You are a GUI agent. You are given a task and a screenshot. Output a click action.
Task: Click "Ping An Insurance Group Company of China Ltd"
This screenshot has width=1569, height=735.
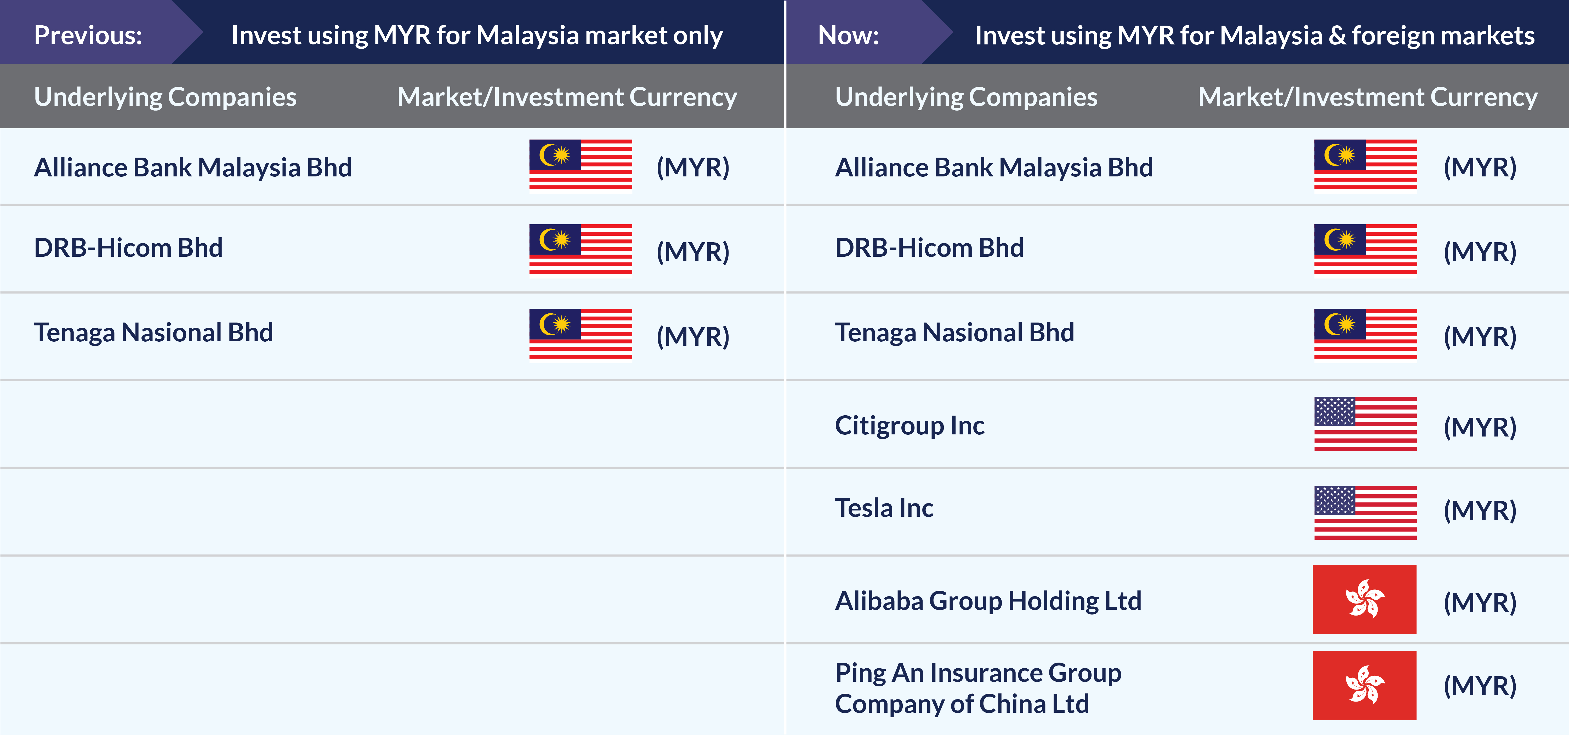(977, 688)
